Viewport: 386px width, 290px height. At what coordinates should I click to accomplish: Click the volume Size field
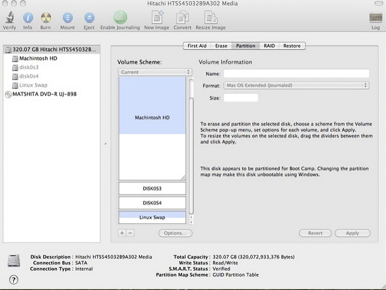click(x=240, y=98)
